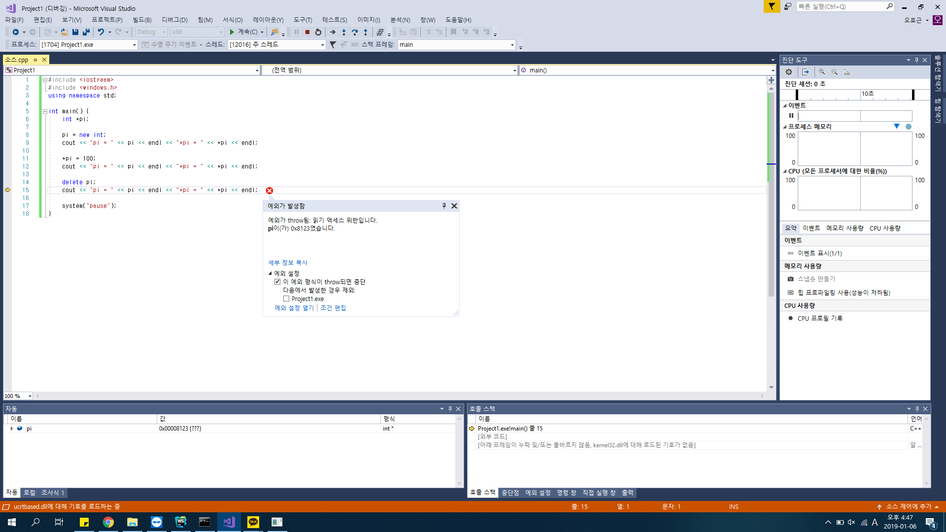This screenshot has width=946, height=532.
Task: Collapse the exception settings section
Action: coord(270,273)
